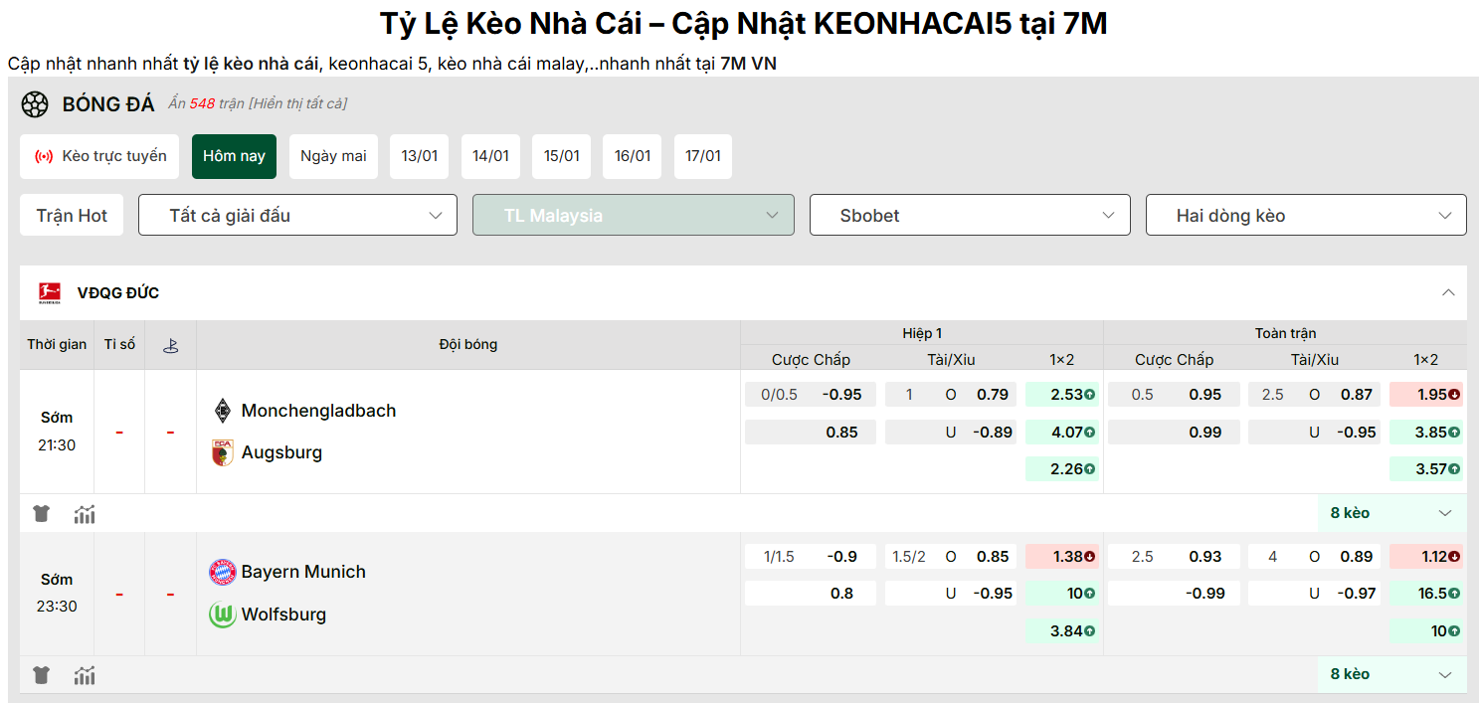This screenshot has height=703, width=1479.
Task: Open the Tất cả giải đấu dropdown
Action: click(x=296, y=215)
